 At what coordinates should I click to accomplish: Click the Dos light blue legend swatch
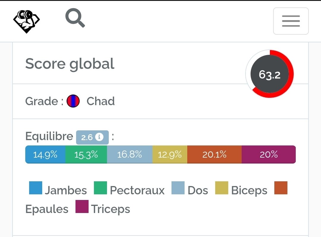(x=178, y=188)
